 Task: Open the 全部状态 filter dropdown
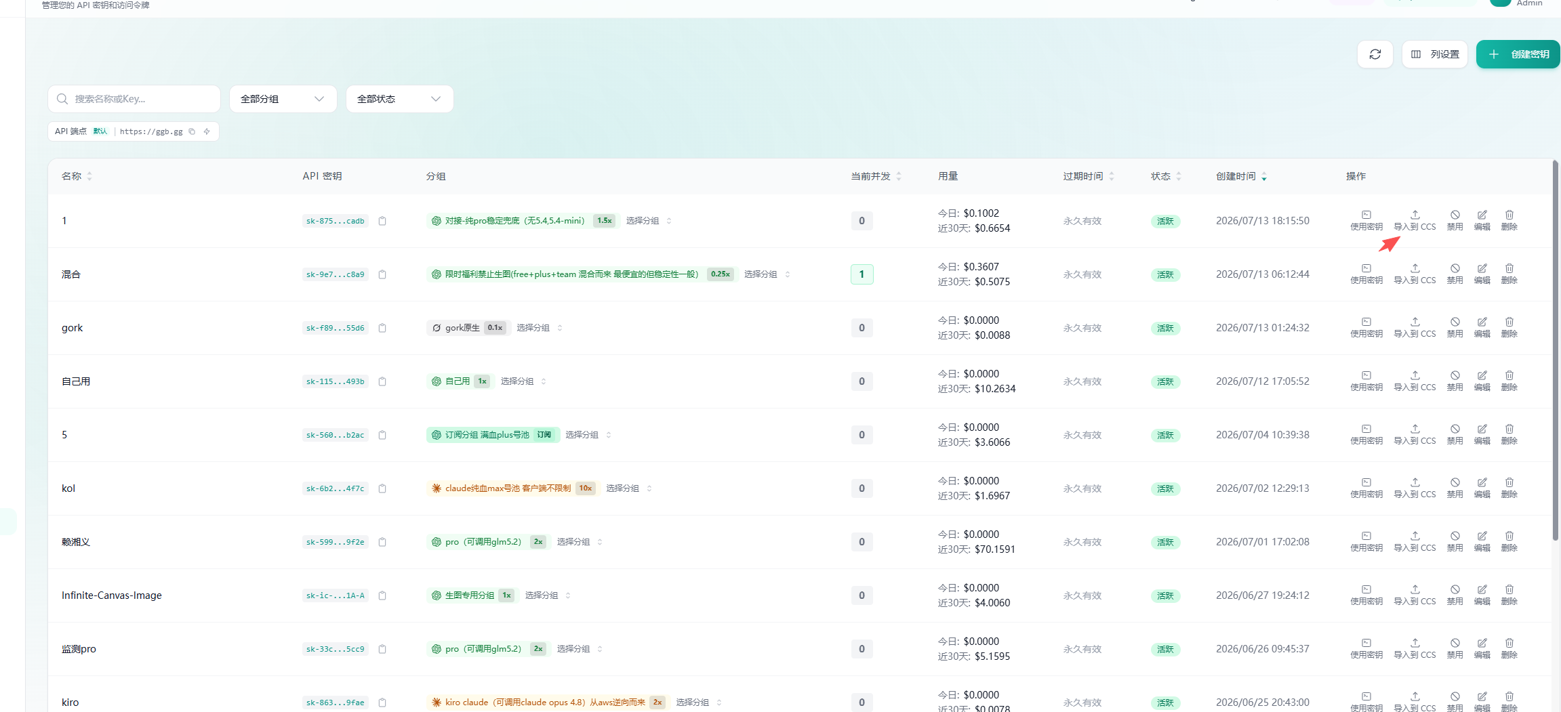point(399,99)
